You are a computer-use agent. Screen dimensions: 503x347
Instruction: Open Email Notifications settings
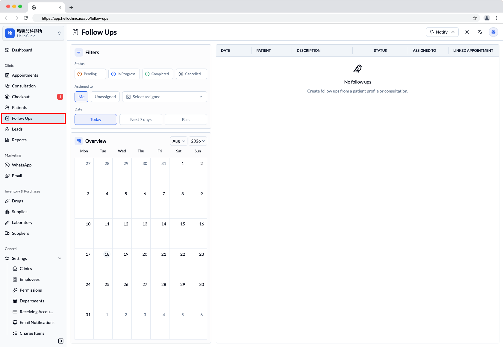click(37, 322)
